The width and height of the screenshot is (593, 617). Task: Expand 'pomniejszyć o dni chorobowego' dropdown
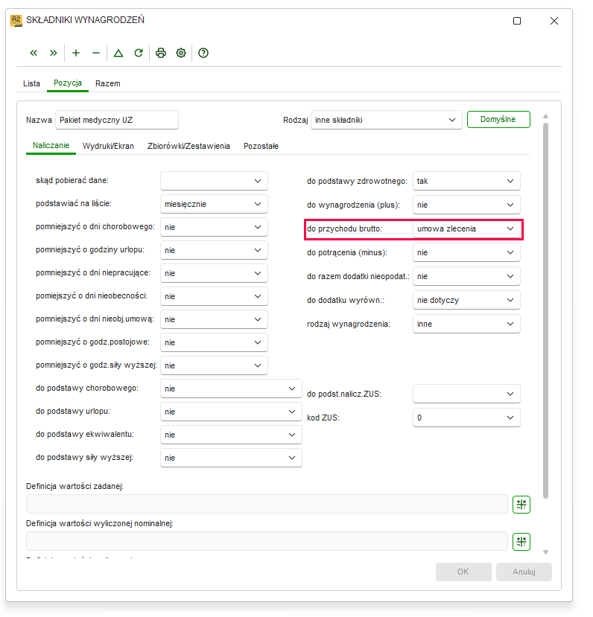pyautogui.click(x=214, y=227)
